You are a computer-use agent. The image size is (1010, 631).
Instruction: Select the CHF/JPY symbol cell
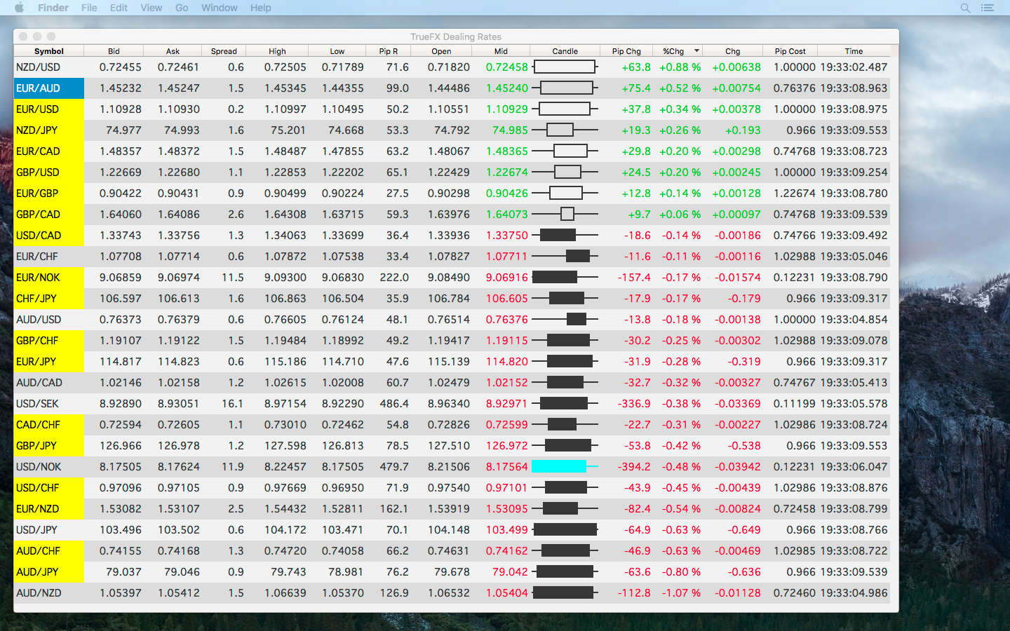pyautogui.click(x=49, y=299)
